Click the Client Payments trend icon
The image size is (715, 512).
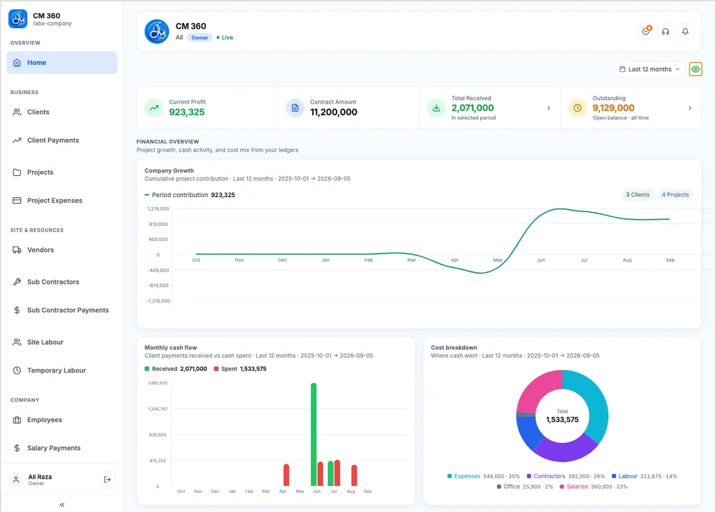pyautogui.click(x=17, y=141)
